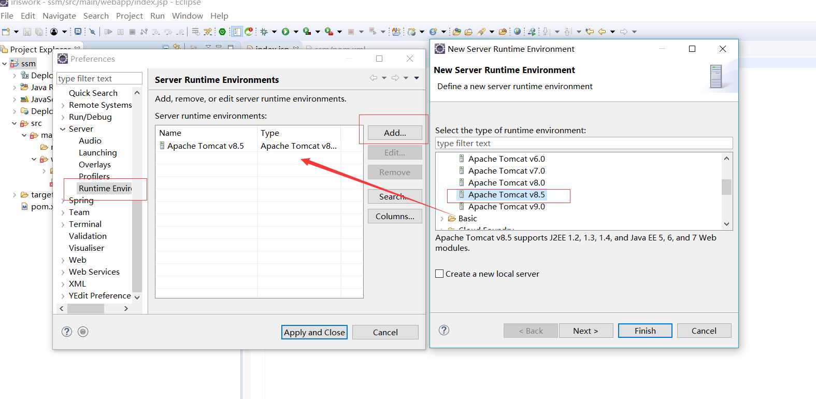
Task: Enable the Create a new local server checkbox
Action: (439, 274)
